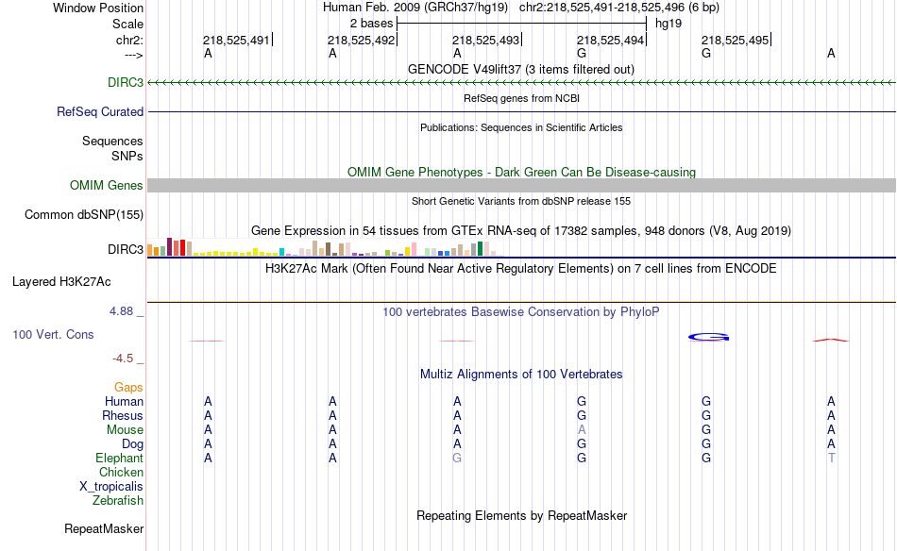Open the Common dbSNP(155) track label

coord(84,214)
